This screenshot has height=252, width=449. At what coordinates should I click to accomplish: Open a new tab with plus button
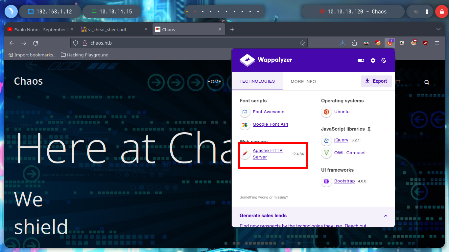click(232, 30)
